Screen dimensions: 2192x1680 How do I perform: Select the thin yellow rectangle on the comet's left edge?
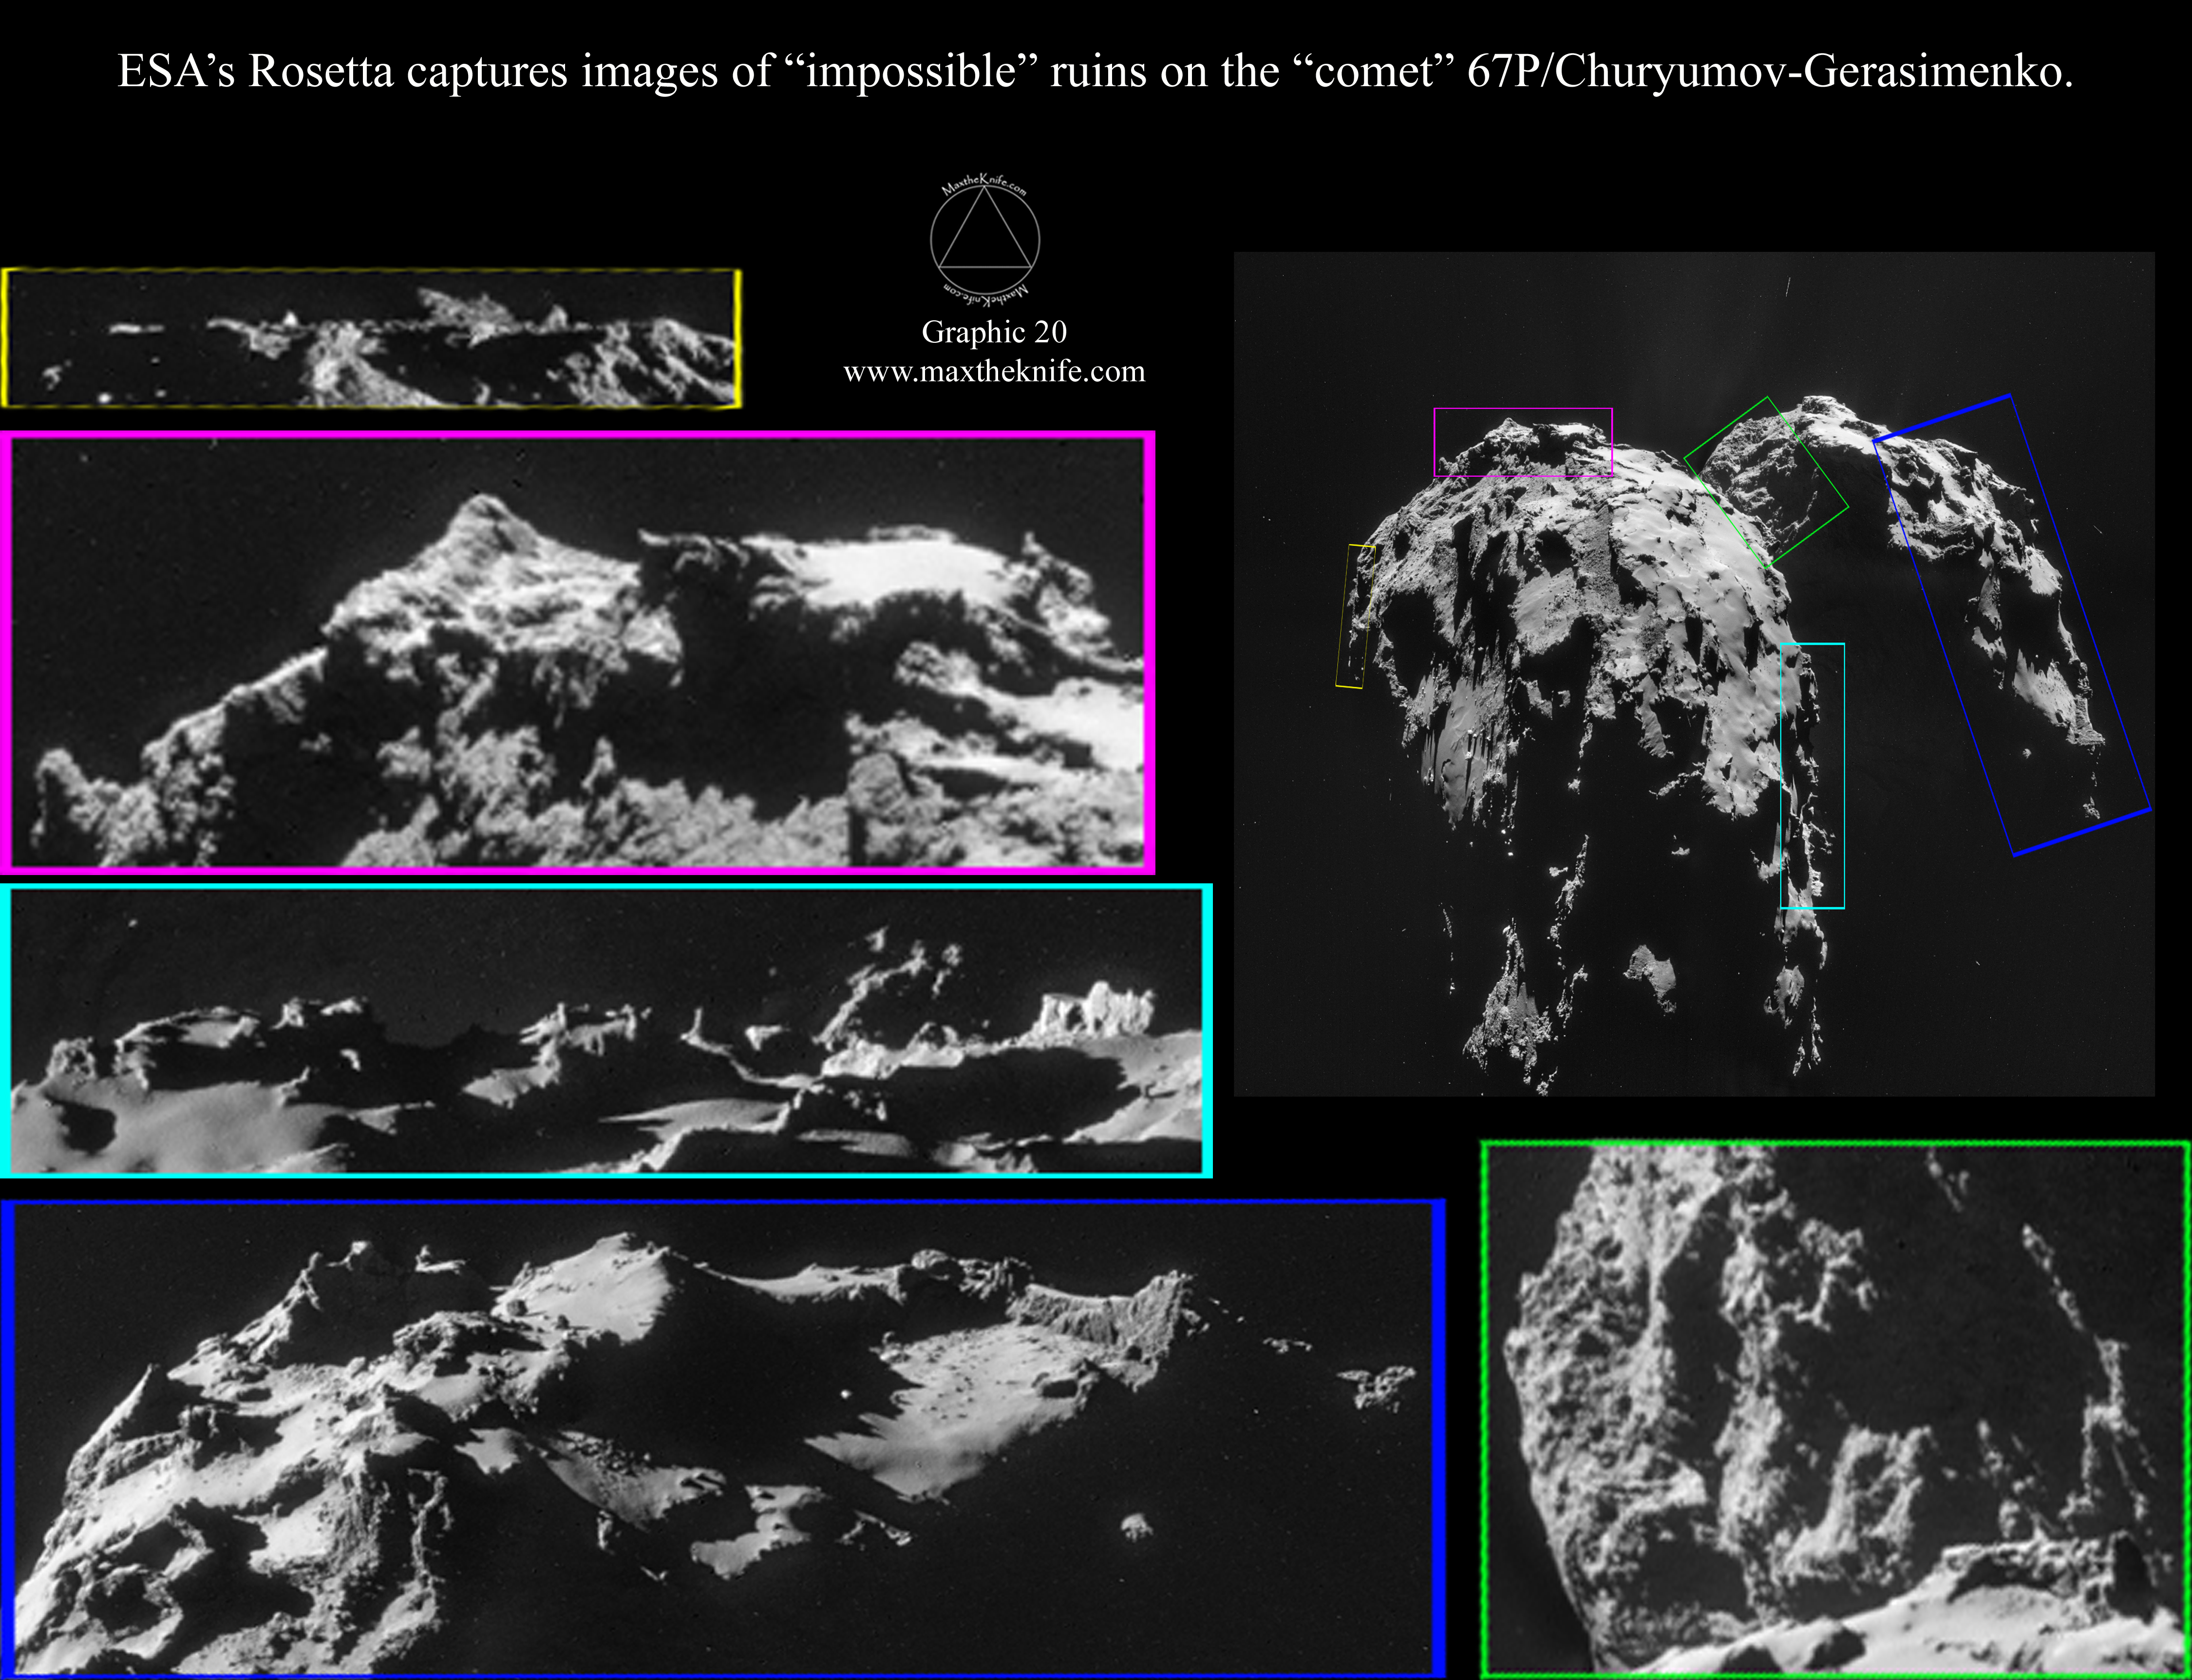click(1356, 616)
